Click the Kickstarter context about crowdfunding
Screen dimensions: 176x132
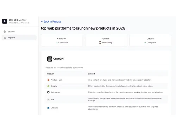tap(126, 92)
